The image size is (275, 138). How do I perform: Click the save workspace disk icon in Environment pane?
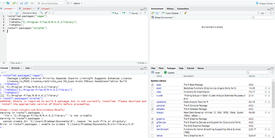click(x=157, y=13)
